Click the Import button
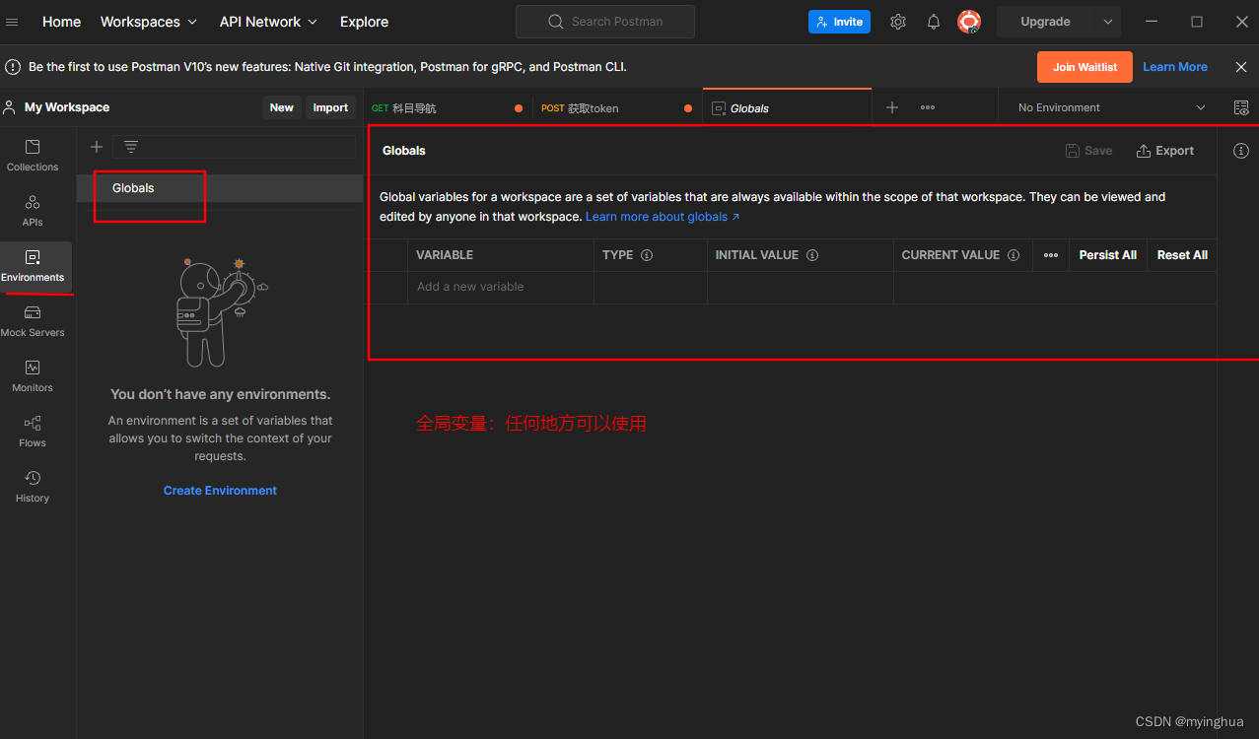The image size is (1259, 739). (x=330, y=107)
